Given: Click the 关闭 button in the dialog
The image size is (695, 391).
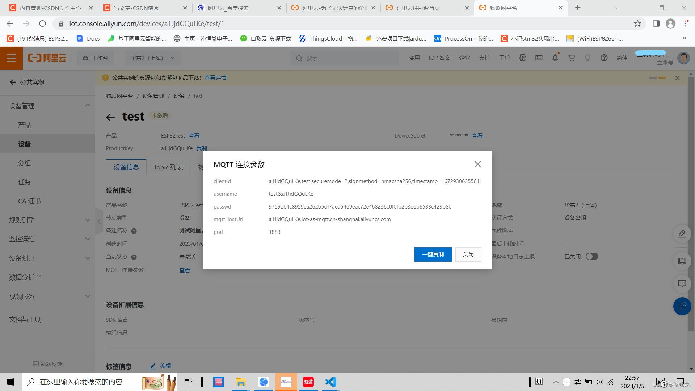Looking at the screenshot, I should pyautogui.click(x=468, y=255).
